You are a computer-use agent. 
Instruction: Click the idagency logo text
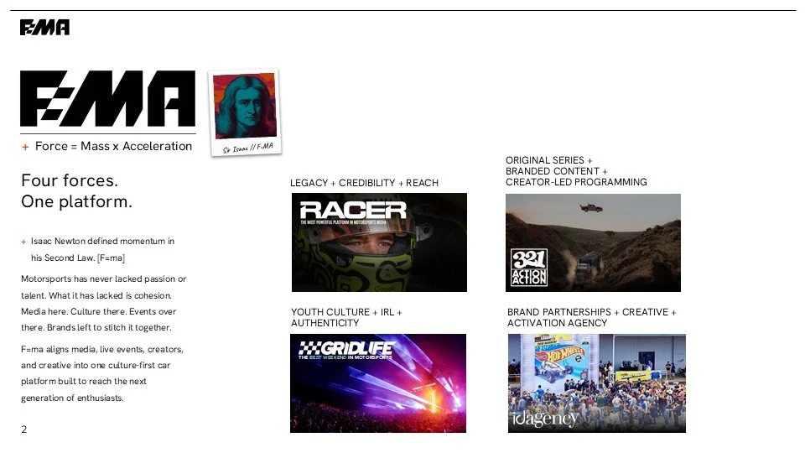coord(545,419)
